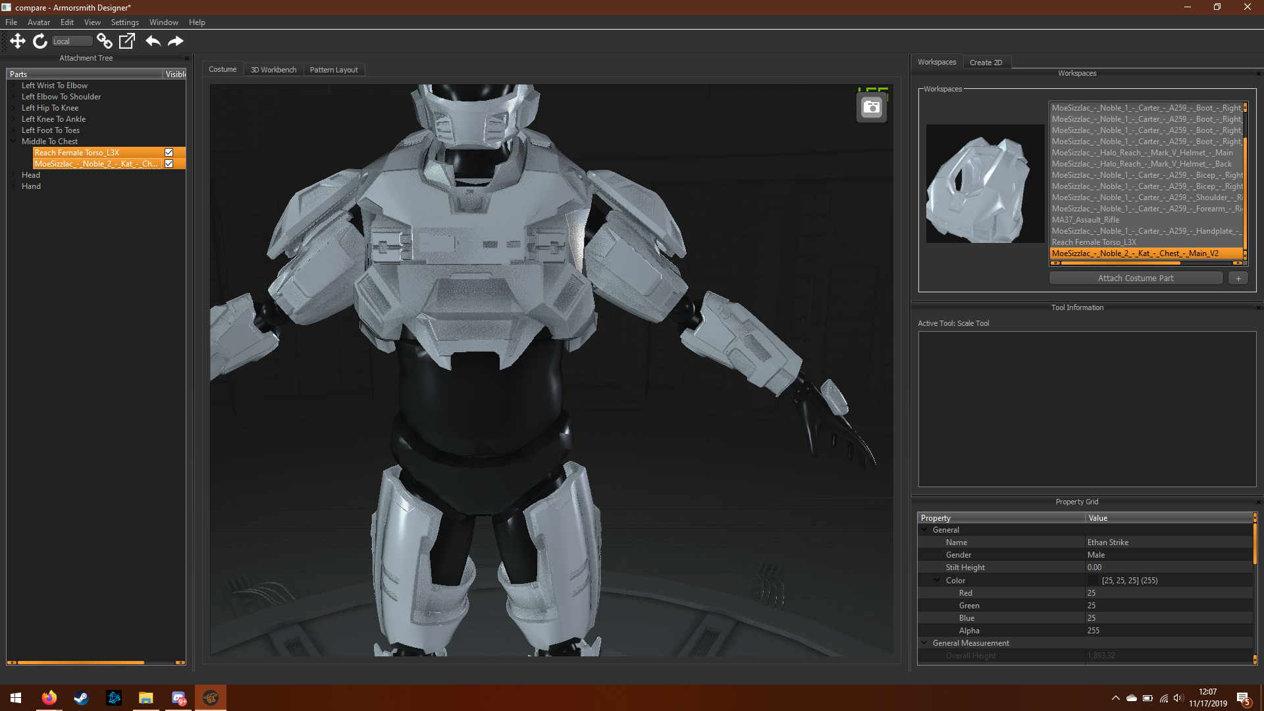1264x711 pixels.
Task: Click the Color swatch in Property Grid
Action: point(1094,581)
